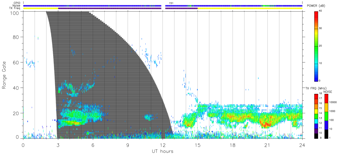Click the CPID value 151
The height and width of the screenshot is (157, 340).
pos(171,3)
